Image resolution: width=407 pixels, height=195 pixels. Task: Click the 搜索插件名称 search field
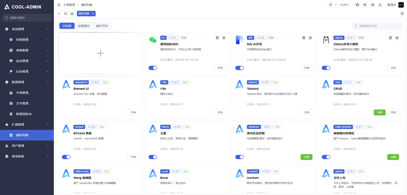coord(377,26)
